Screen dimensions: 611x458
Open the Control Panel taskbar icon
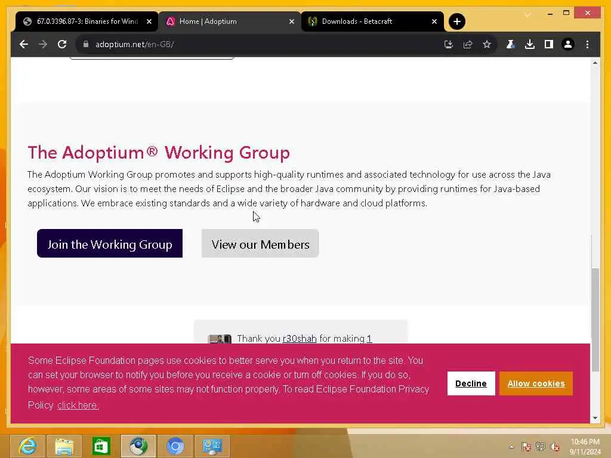(x=212, y=446)
